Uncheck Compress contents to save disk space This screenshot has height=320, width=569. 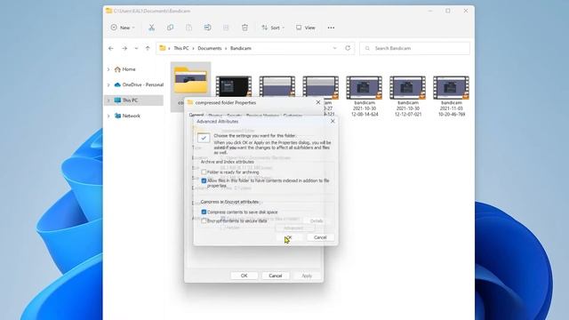204,212
